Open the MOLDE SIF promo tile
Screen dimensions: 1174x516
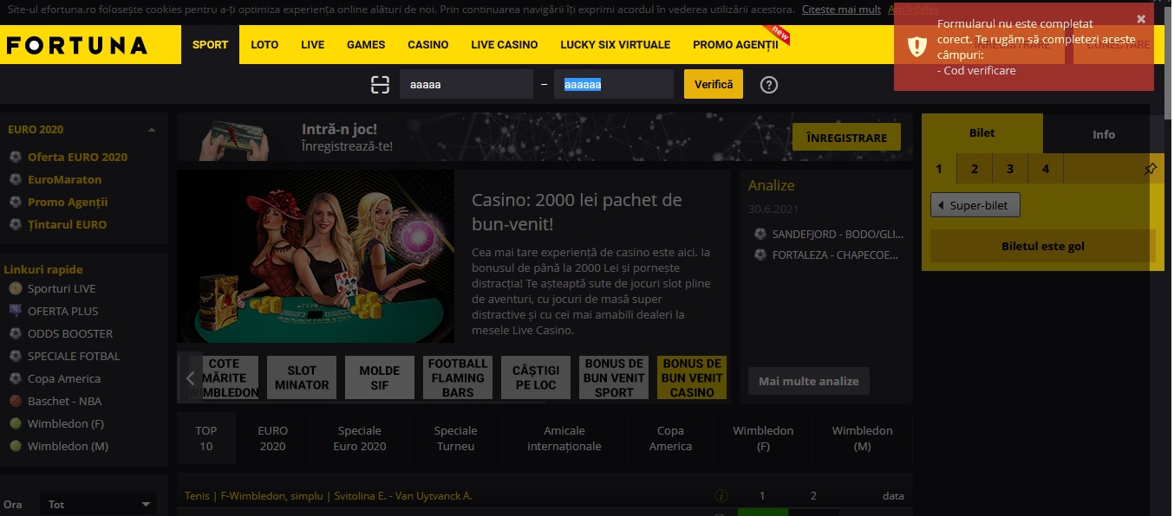(380, 377)
